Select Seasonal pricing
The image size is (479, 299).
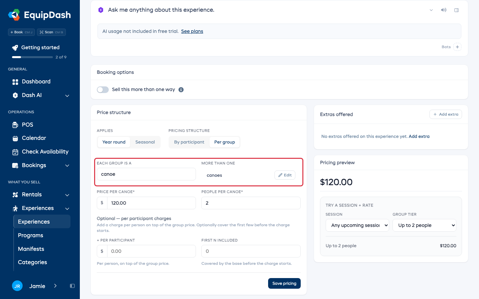click(145, 142)
